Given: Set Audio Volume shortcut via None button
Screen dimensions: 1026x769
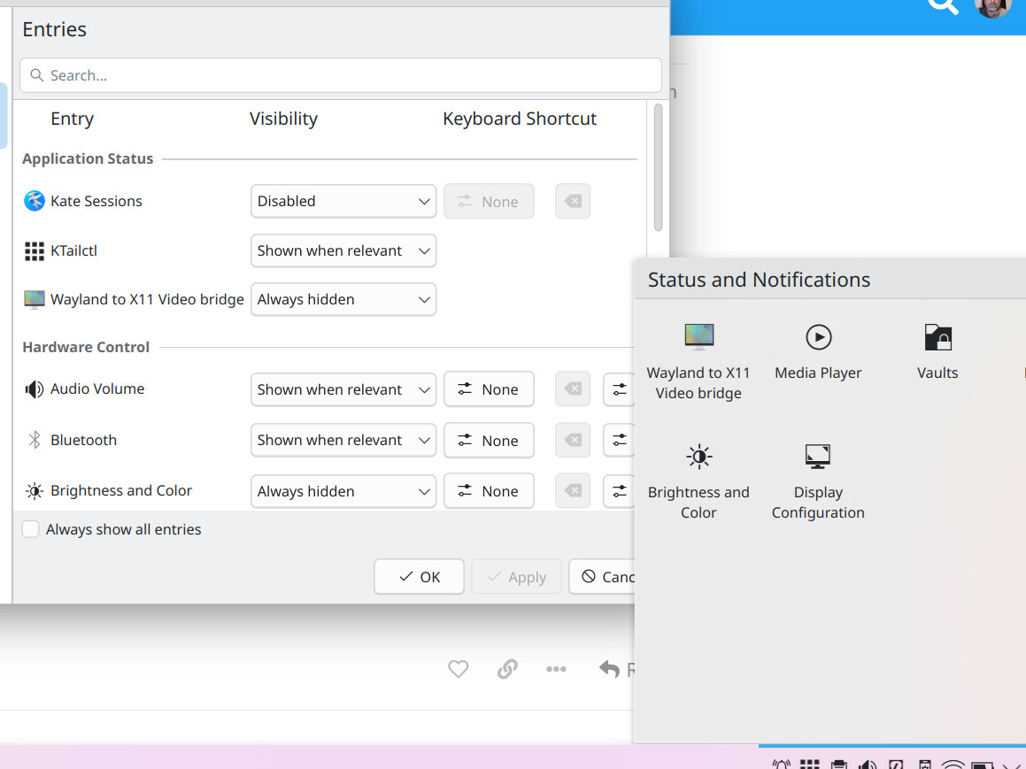Looking at the screenshot, I should (489, 389).
